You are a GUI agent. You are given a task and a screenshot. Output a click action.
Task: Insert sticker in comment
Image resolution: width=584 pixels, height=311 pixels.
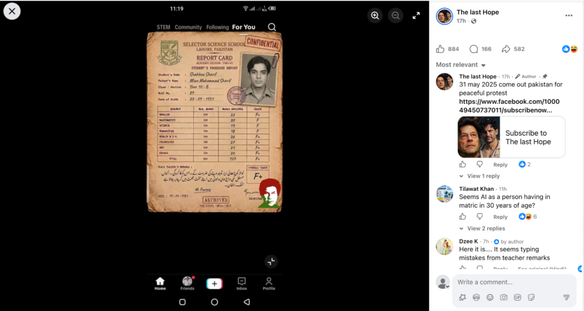531,297
